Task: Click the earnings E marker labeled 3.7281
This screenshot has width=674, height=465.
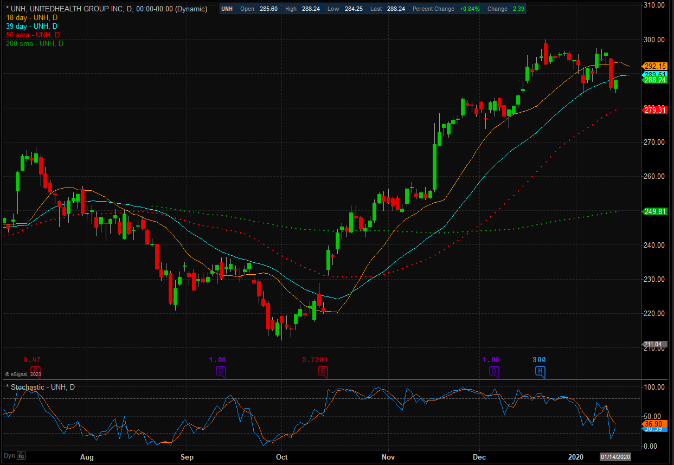Action: point(323,371)
